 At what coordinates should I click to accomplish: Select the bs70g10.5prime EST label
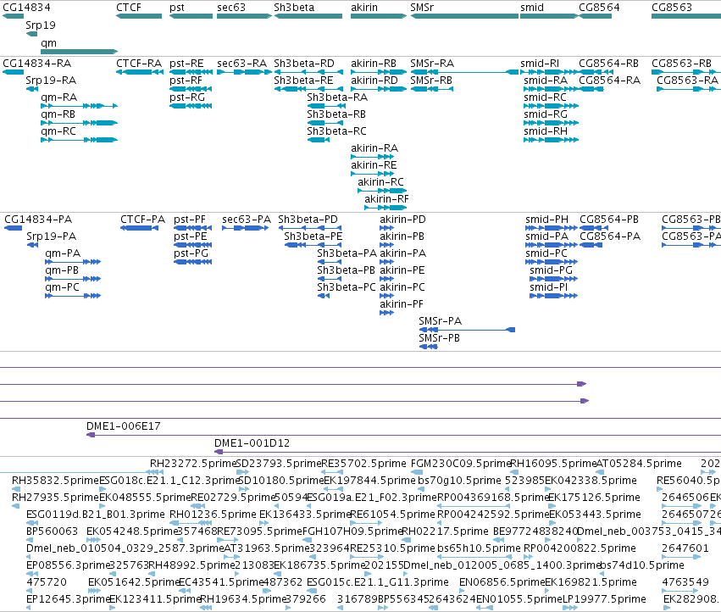point(459,481)
